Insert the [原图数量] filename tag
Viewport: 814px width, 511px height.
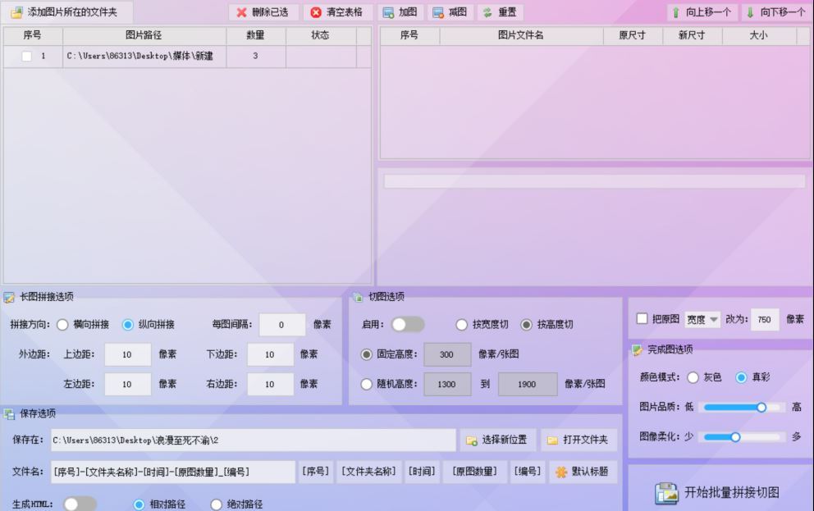click(474, 472)
